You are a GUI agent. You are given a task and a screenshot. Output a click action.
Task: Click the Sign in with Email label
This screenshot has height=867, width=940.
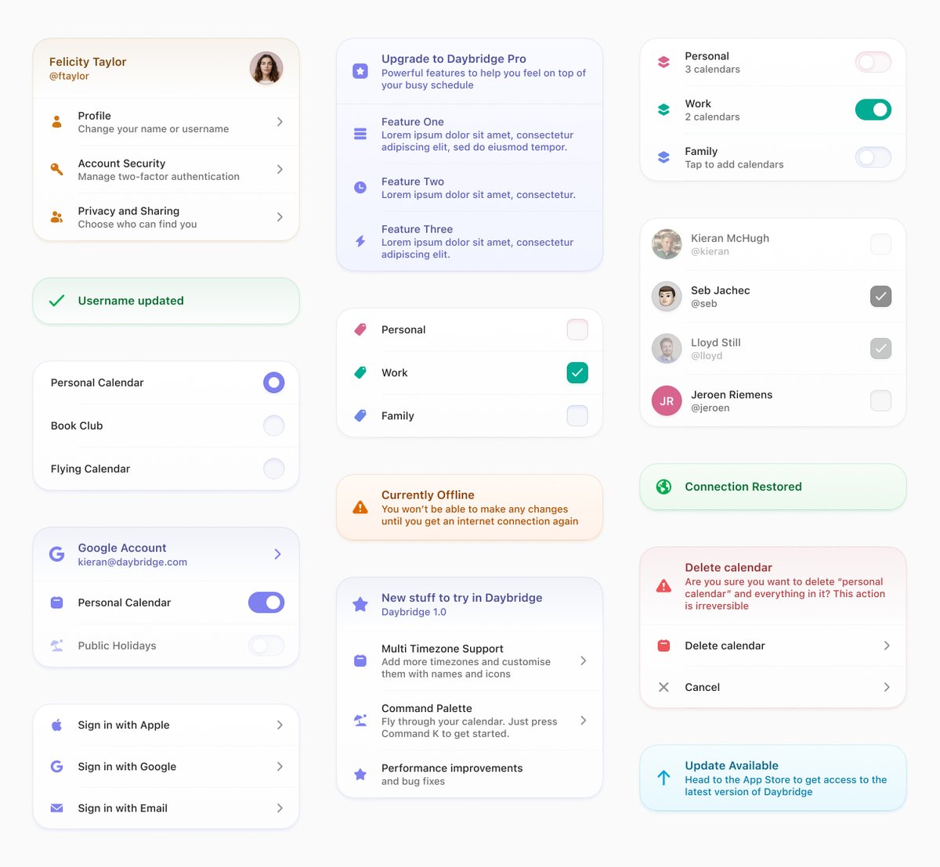(x=123, y=808)
